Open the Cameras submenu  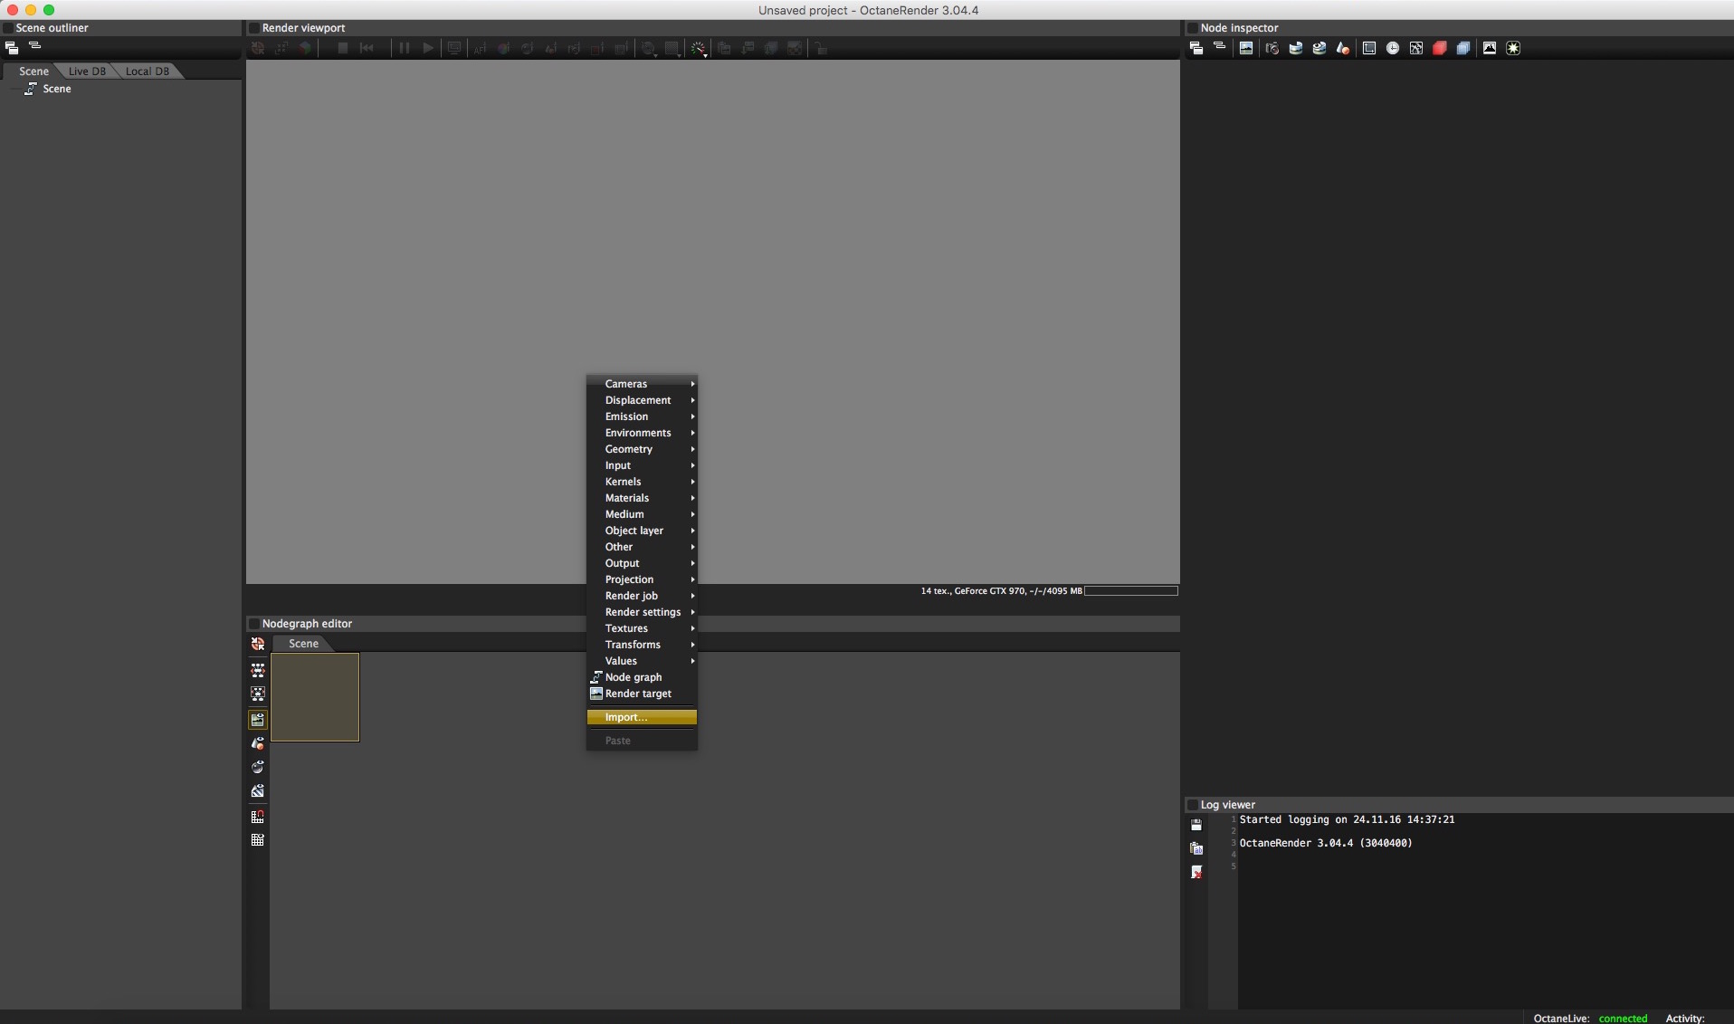[x=642, y=384]
